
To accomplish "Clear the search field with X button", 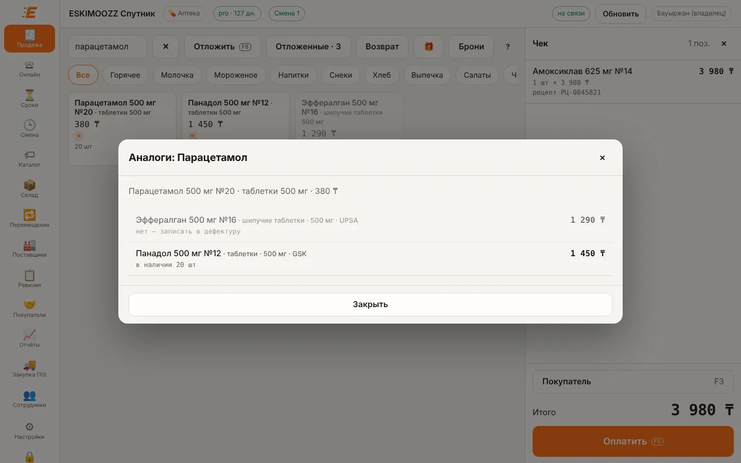I will point(166,46).
